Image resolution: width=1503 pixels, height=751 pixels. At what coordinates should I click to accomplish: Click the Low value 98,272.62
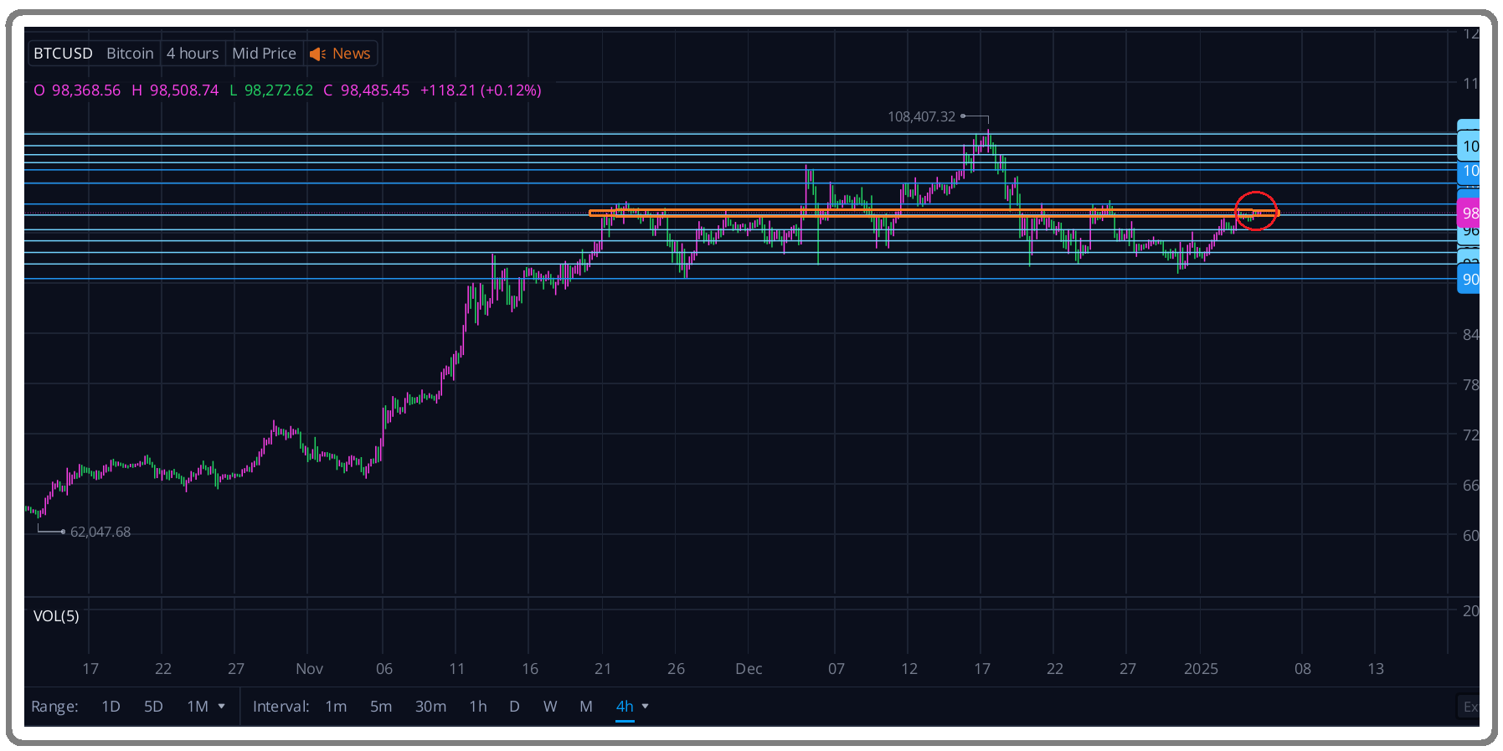click(x=279, y=90)
